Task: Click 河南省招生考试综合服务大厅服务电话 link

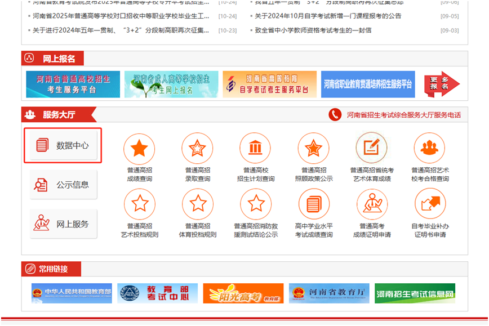Action: pos(403,115)
